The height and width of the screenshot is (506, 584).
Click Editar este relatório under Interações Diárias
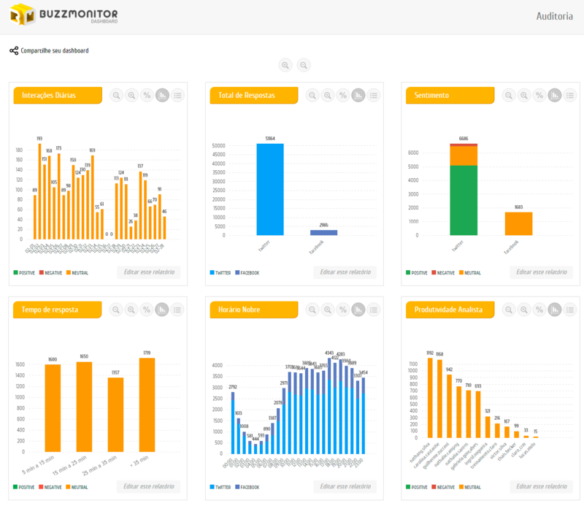click(149, 272)
